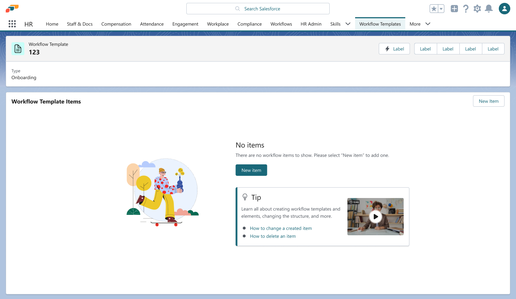The height and width of the screenshot is (299, 516).
Task: Open the notifications bell
Action: [488, 9]
